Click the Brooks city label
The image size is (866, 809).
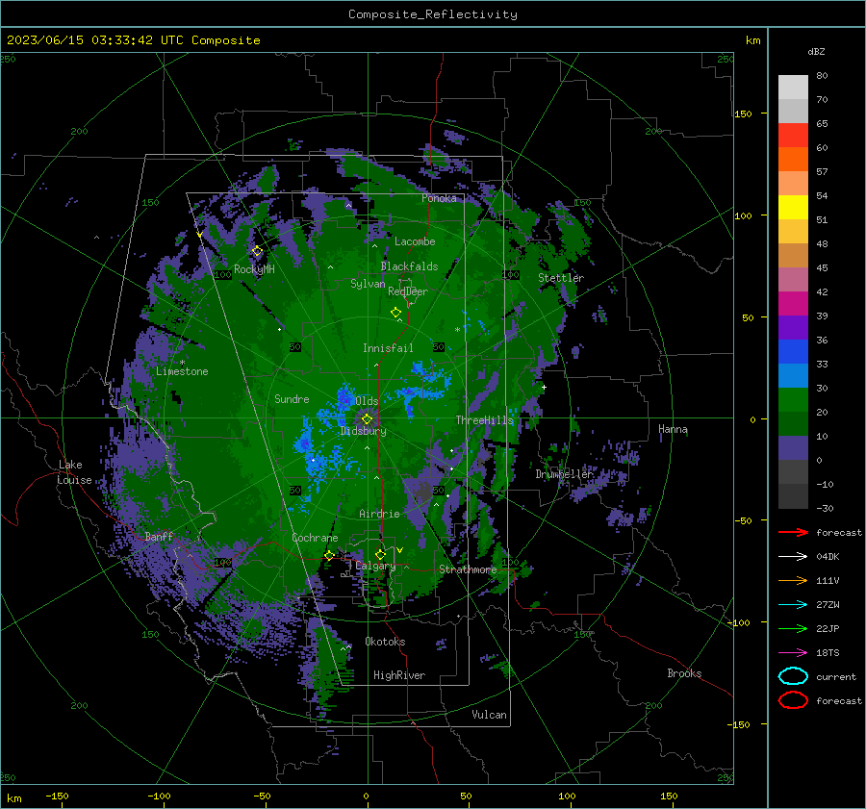[684, 673]
